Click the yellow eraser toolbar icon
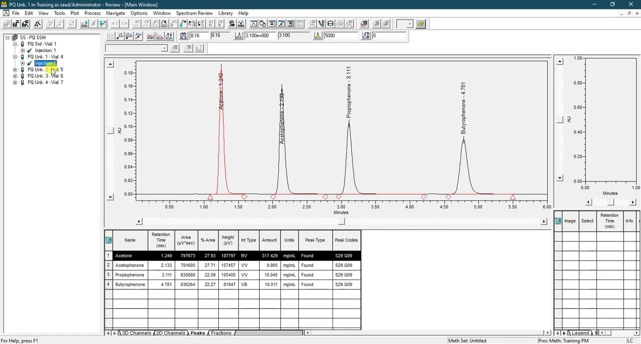The width and height of the screenshot is (641, 344). pyautogui.click(x=421, y=24)
